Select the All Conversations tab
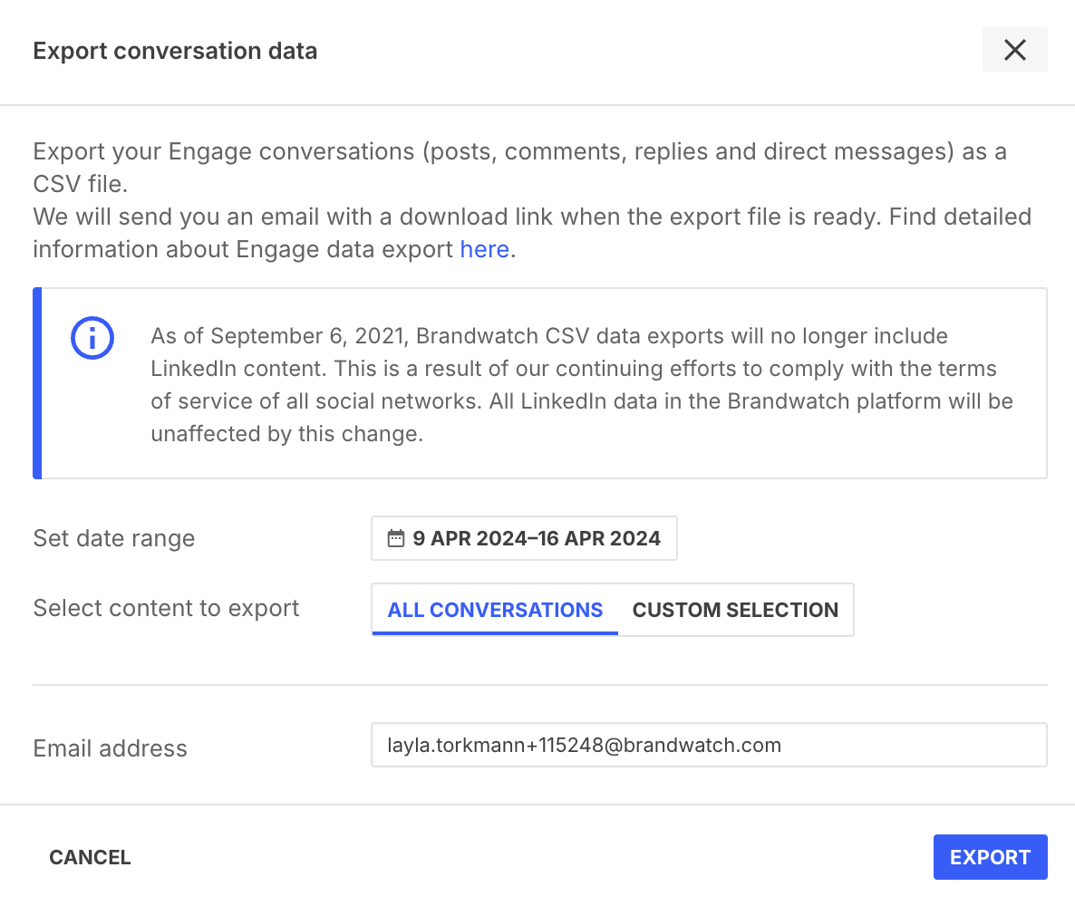Viewport: 1075px width, 906px height. click(495, 609)
